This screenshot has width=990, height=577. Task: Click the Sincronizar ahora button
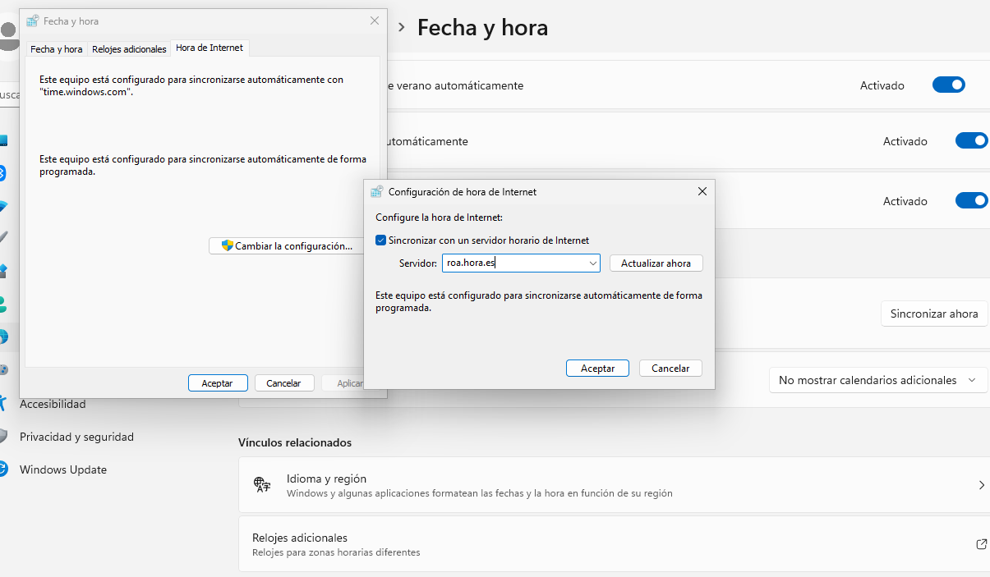[933, 314]
